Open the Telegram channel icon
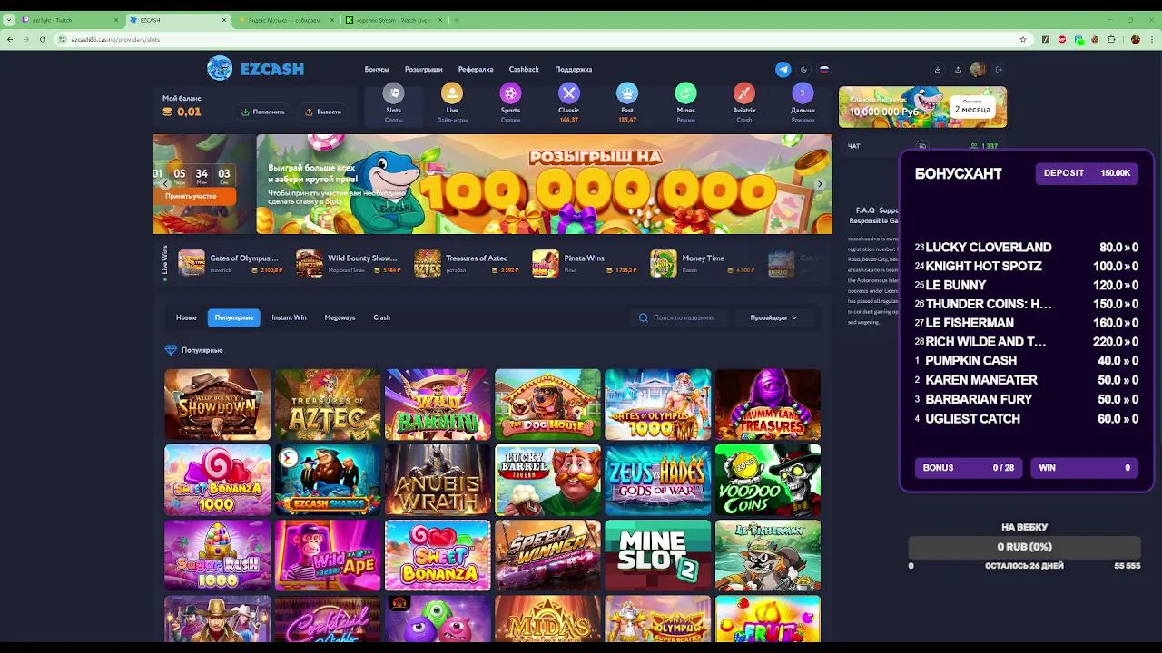Image resolution: width=1162 pixels, height=653 pixels. click(783, 69)
